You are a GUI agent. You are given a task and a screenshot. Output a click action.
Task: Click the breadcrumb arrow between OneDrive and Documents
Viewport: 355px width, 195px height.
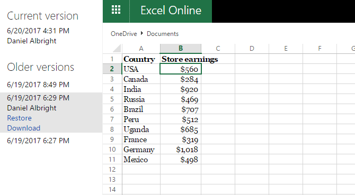[x=142, y=33]
